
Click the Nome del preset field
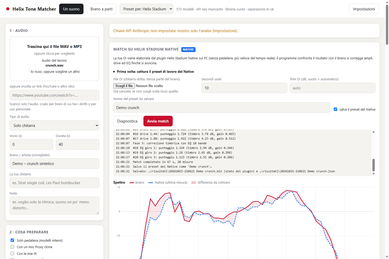222,107
